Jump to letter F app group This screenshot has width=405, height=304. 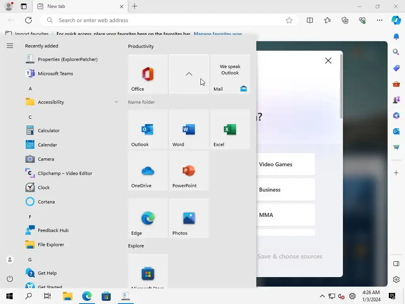pyautogui.click(x=30, y=217)
